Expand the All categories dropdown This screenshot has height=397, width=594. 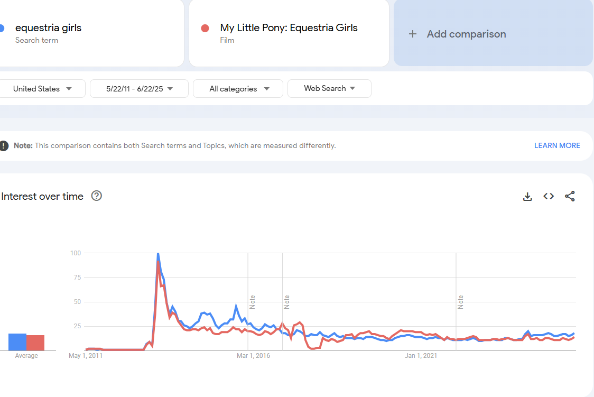pyautogui.click(x=238, y=89)
